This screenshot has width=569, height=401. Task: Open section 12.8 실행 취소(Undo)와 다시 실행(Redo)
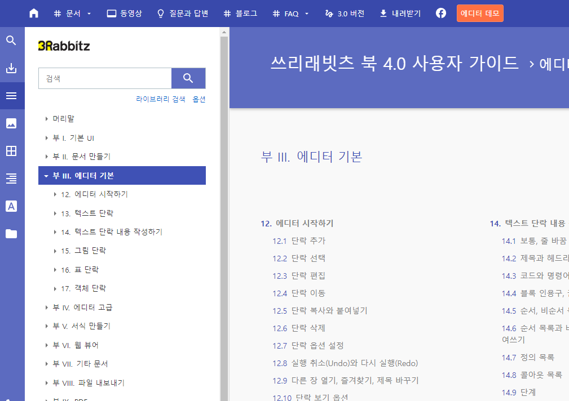345,363
